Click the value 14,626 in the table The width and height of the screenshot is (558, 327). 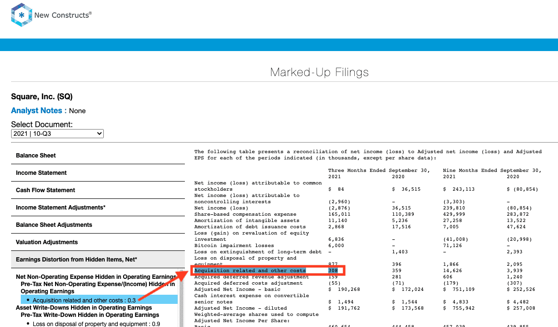point(453,271)
